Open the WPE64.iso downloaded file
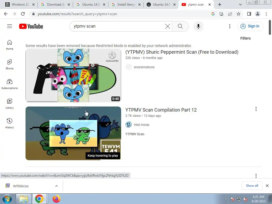This screenshot has width=272, height=204. (x=21, y=186)
